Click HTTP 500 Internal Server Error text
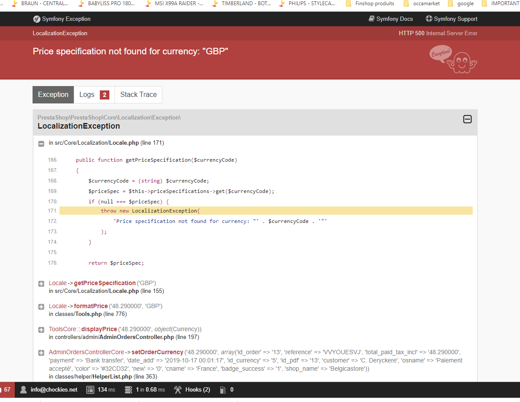This screenshot has height=402, width=520. click(x=438, y=33)
